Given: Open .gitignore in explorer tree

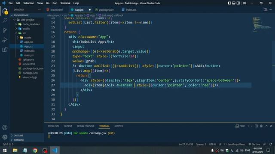Looking at the screenshot, I should click(27, 59).
